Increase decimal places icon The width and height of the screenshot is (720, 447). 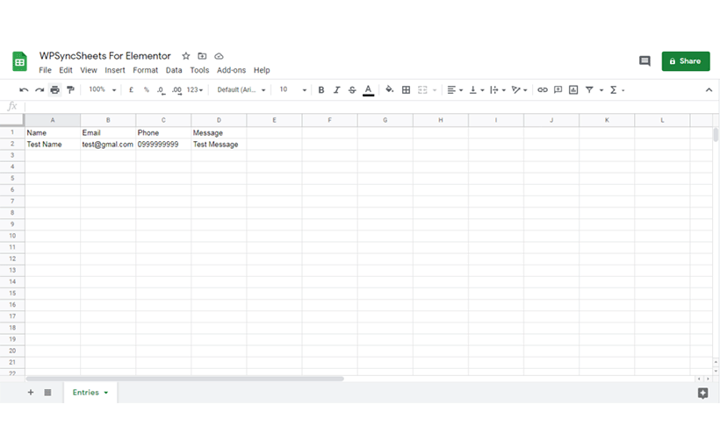176,90
